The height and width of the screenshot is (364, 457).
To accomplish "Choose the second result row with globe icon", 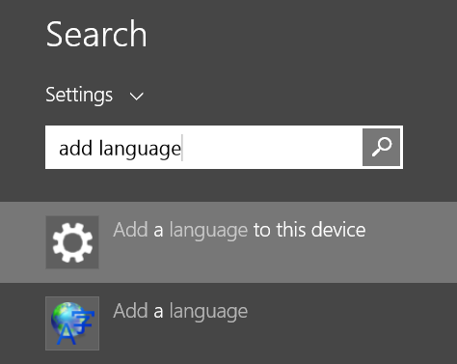I will tap(228, 323).
